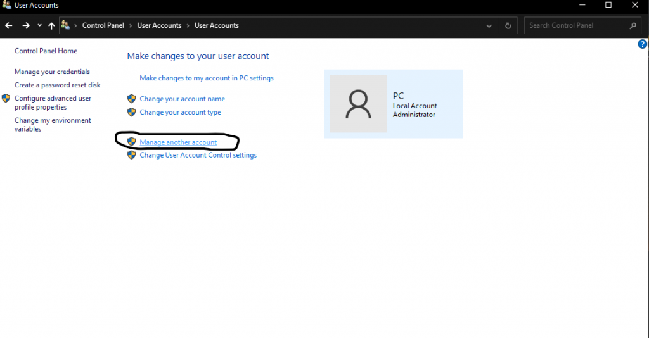This screenshot has height=338, width=649.
Task: Click shield icon beside Manage another account
Action: (132, 142)
